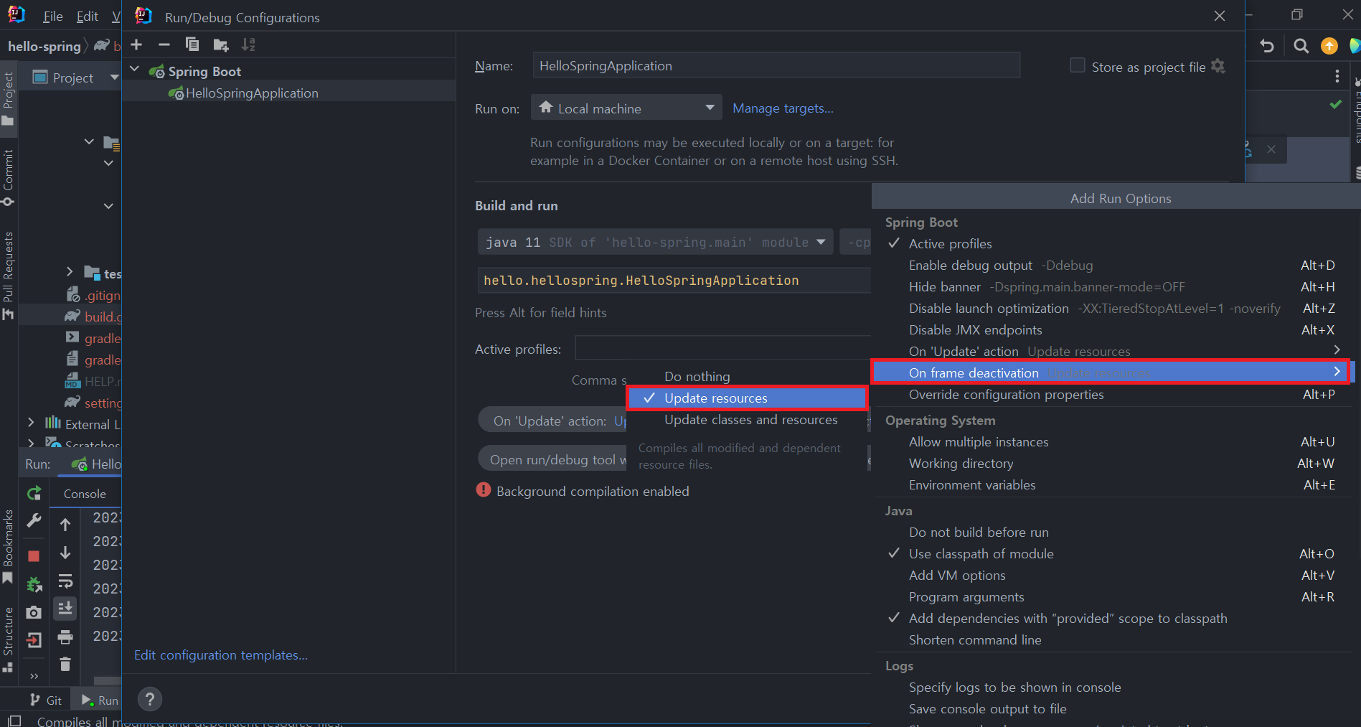Viewport: 1361px width, 727px height.
Task: Open the File menu
Action: [53, 16]
